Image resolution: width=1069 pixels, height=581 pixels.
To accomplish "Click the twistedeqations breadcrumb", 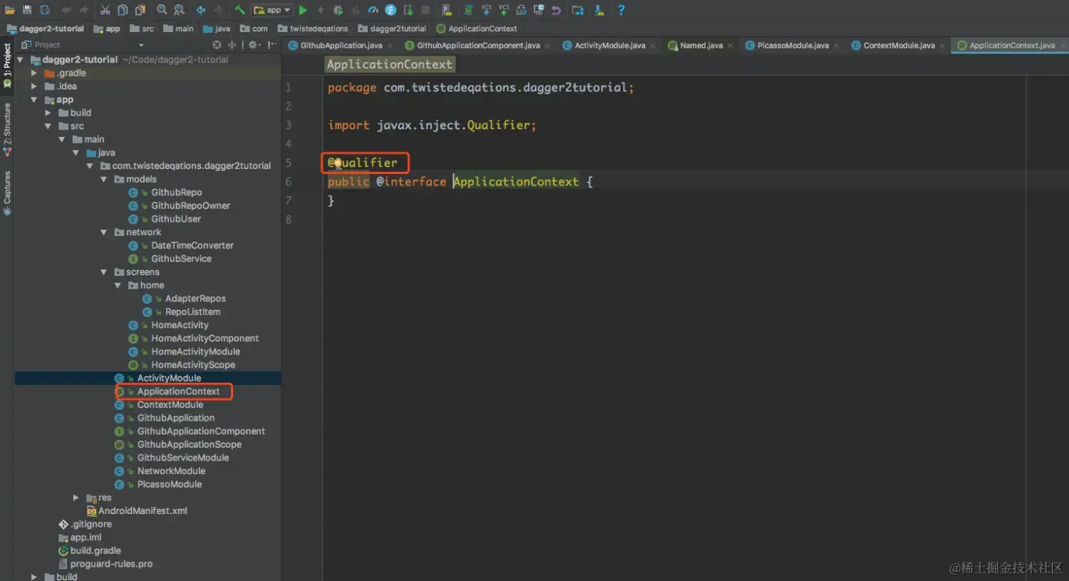I will 313,29.
